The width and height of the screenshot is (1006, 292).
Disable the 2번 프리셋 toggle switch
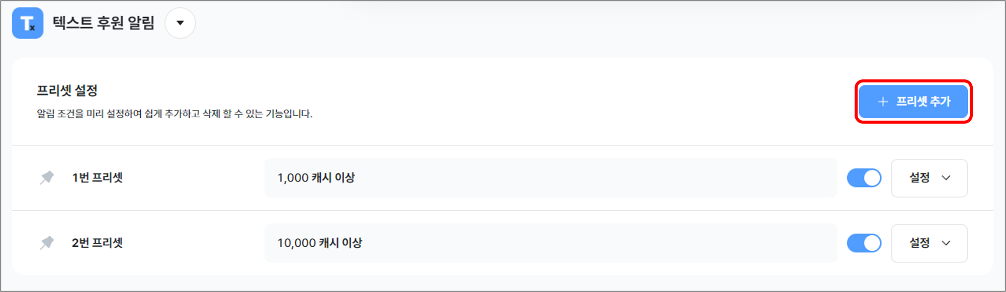pyautogui.click(x=864, y=243)
